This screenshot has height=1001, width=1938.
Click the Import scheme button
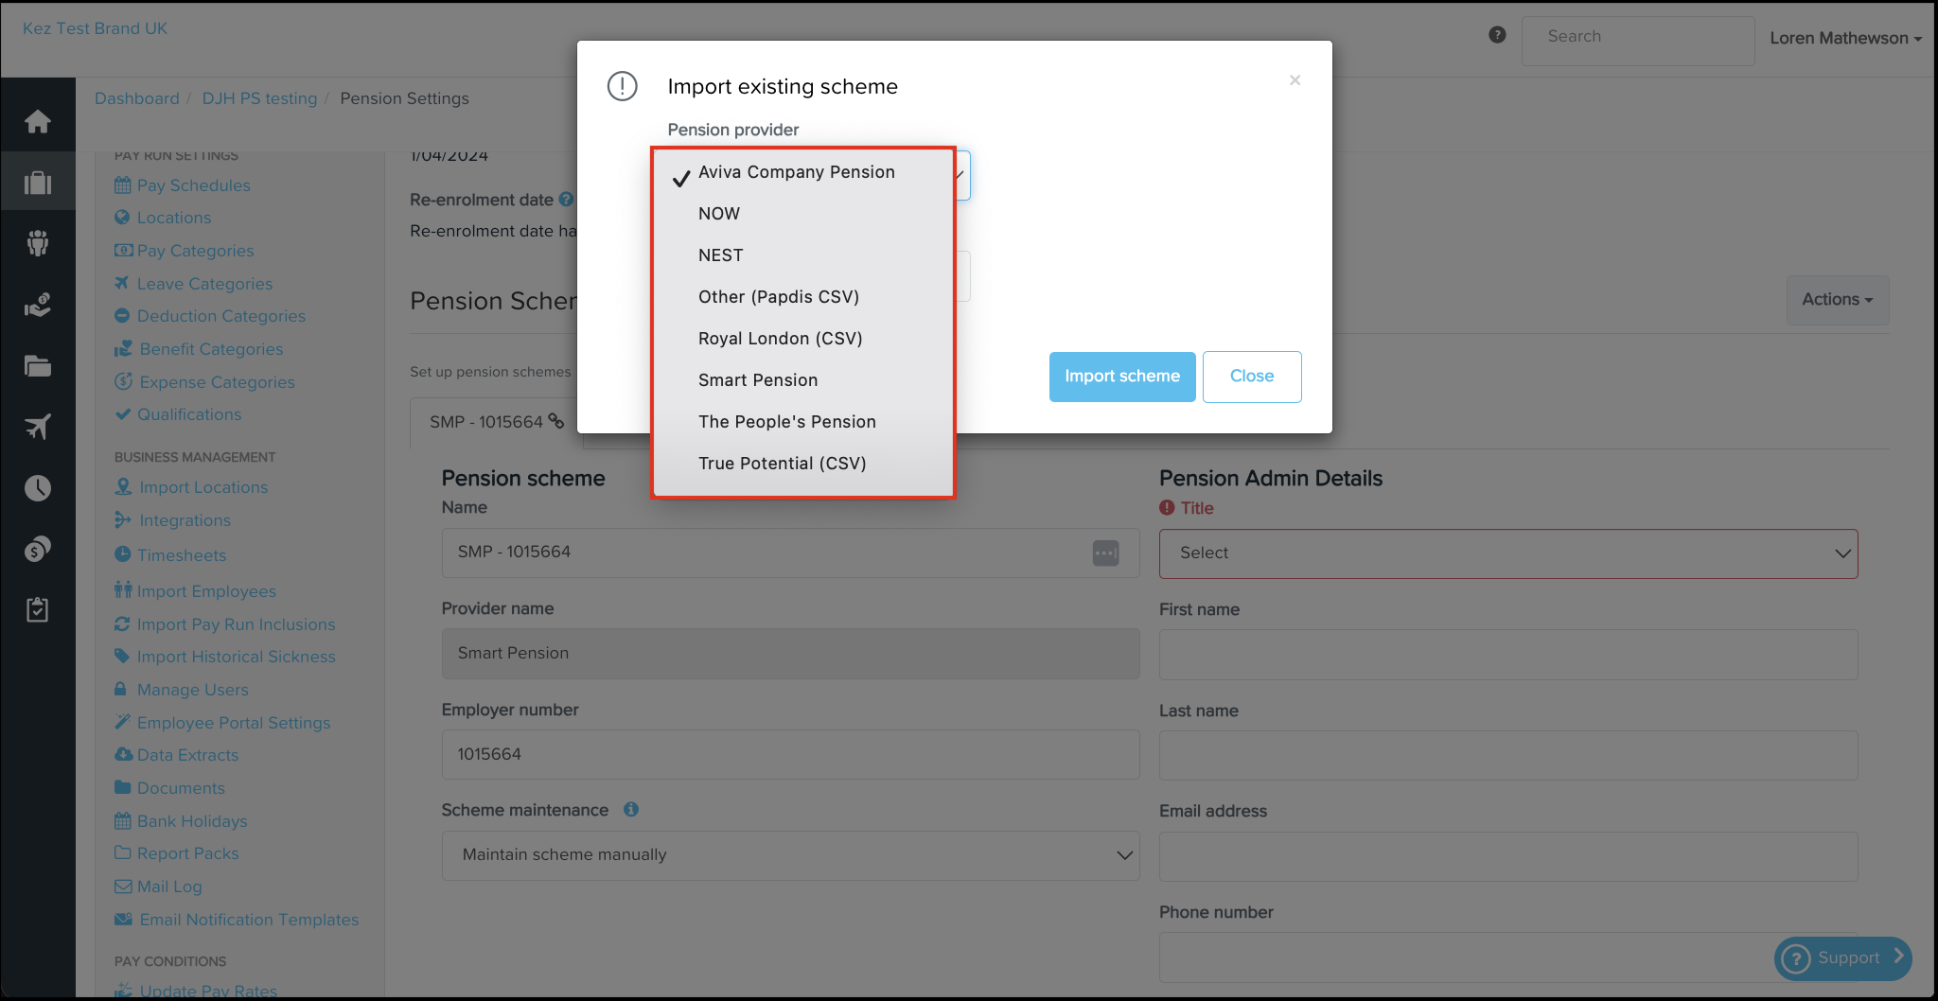[1121, 377]
